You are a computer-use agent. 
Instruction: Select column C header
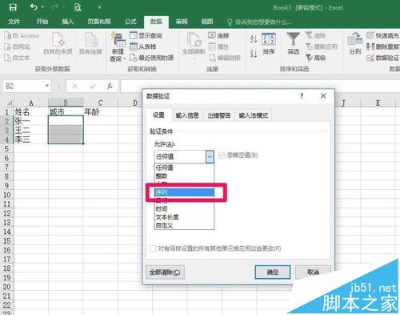[100, 103]
